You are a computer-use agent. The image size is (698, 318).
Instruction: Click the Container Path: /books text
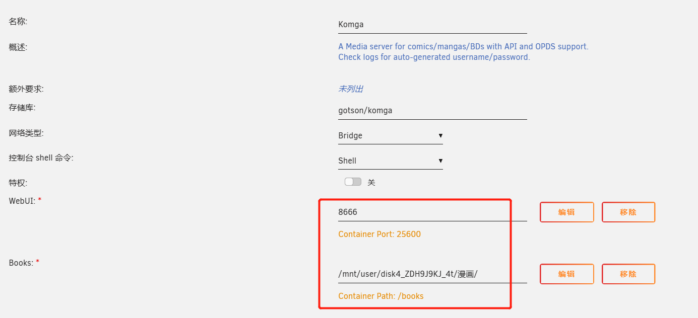[380, 296]
